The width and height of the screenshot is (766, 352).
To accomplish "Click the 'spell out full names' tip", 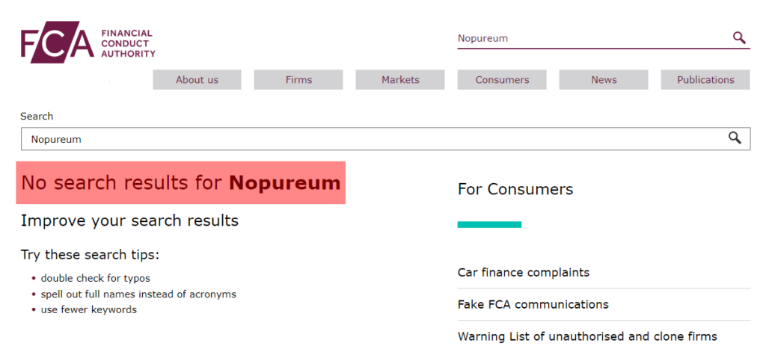I will pyautogui.click(x=138, y=294).
